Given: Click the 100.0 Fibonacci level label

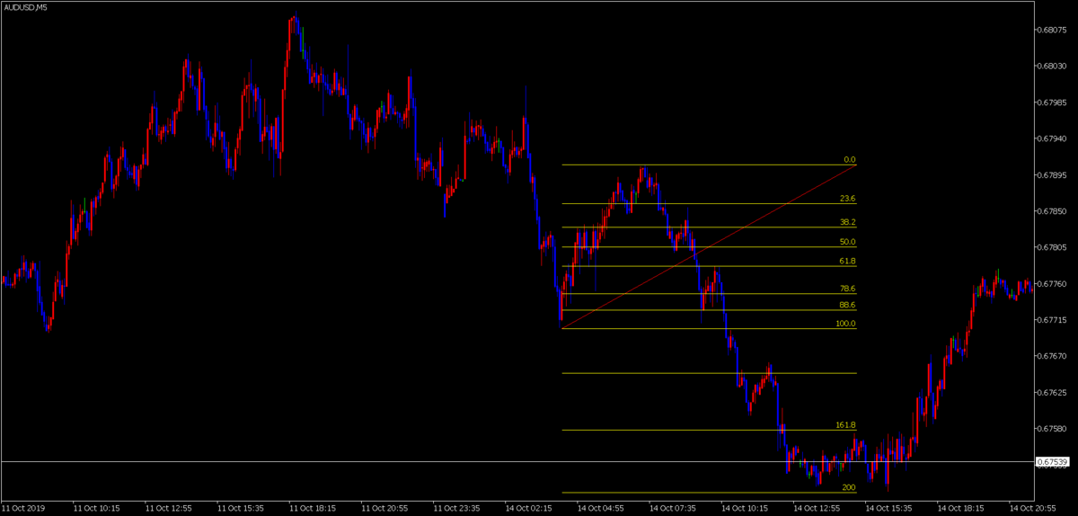Looking at the screenshot, I should (845, 323).
